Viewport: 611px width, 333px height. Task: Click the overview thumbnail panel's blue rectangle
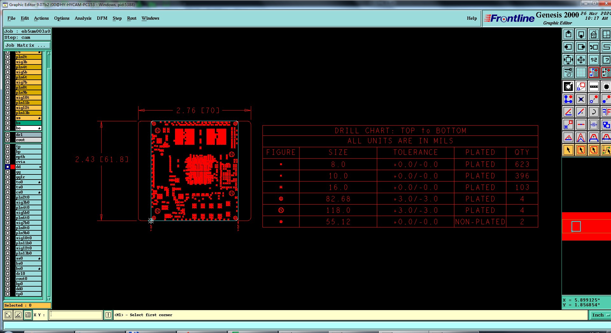click(576, 226)
